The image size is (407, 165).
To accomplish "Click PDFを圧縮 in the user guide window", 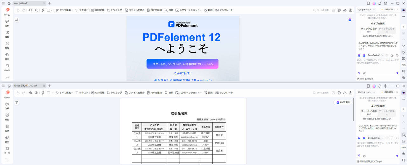I will click(x=154, y=10).
